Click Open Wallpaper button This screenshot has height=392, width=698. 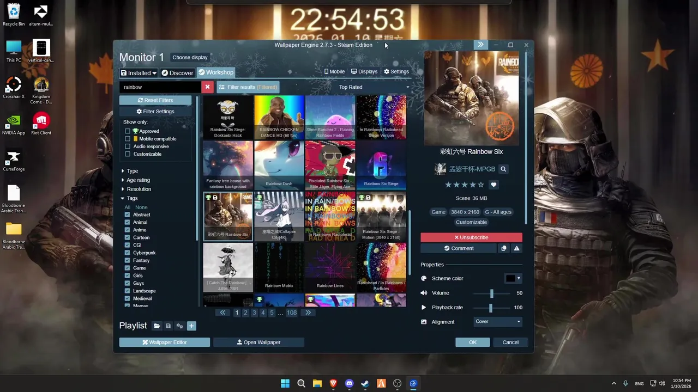[258, 342]
